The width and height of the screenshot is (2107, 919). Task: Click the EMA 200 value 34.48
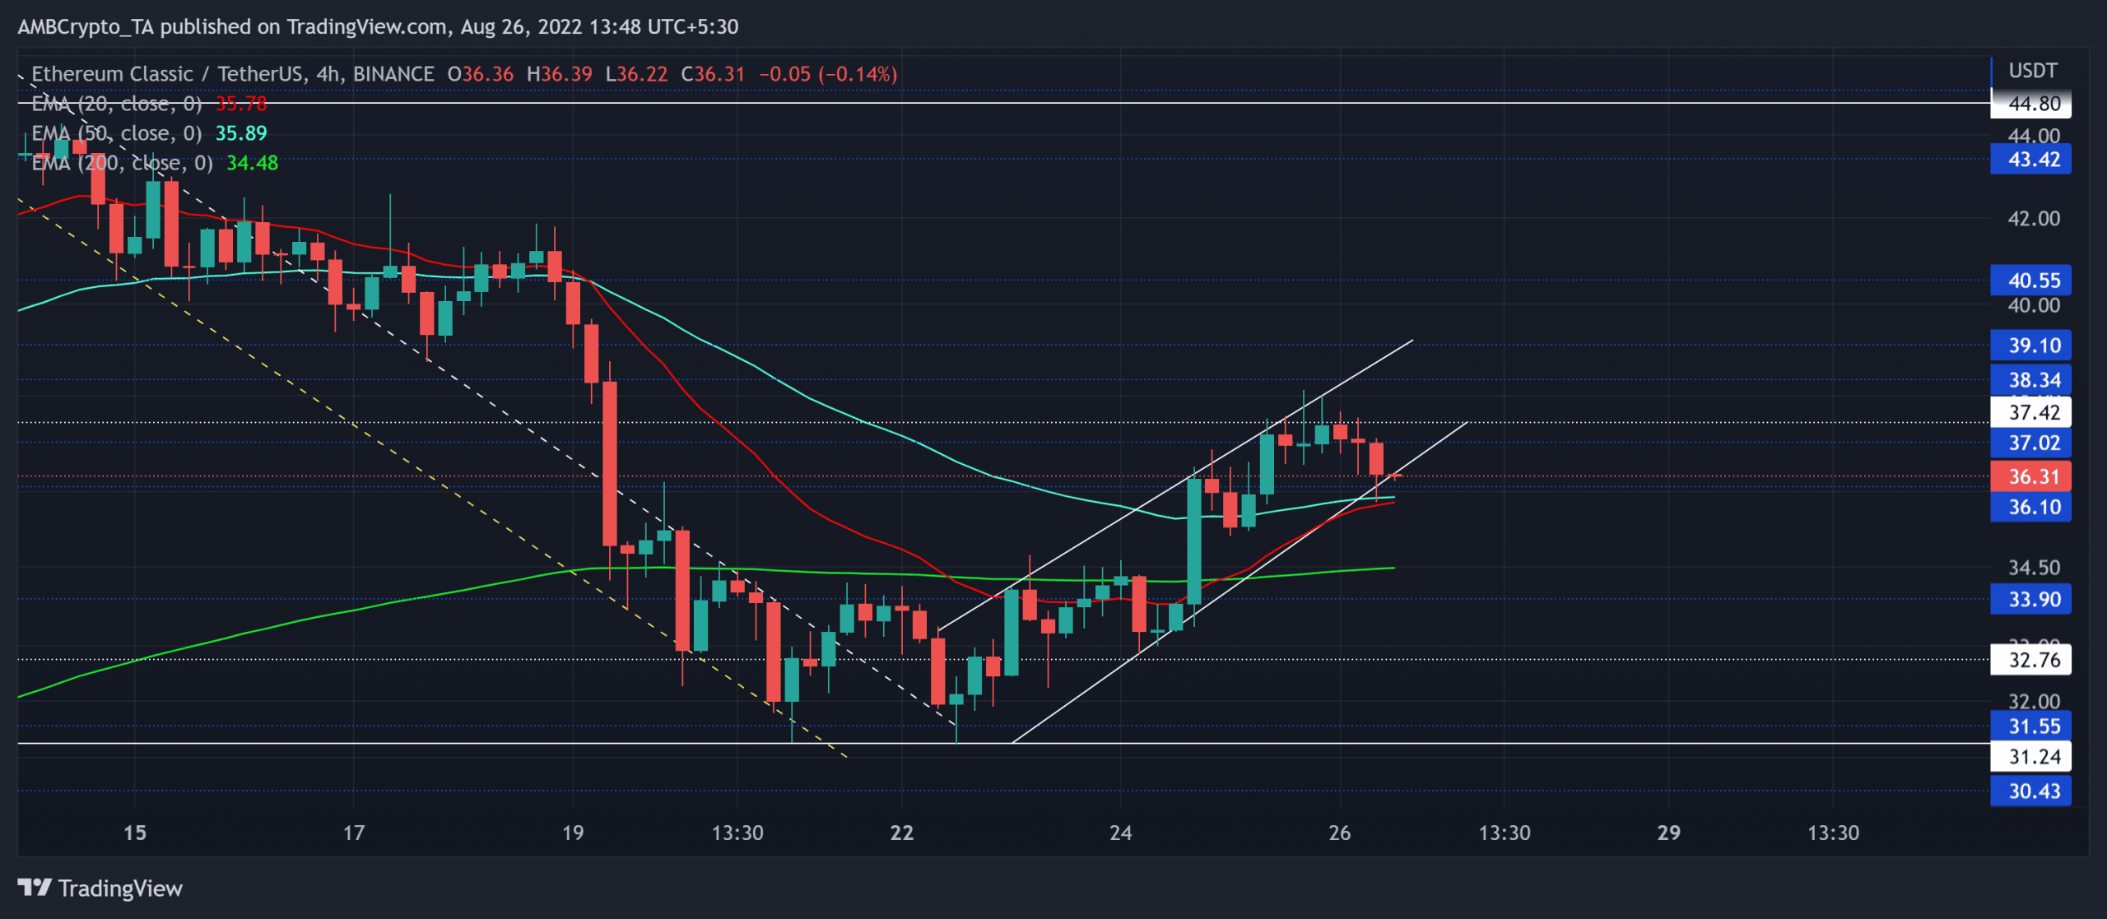(x=253, y=163)
